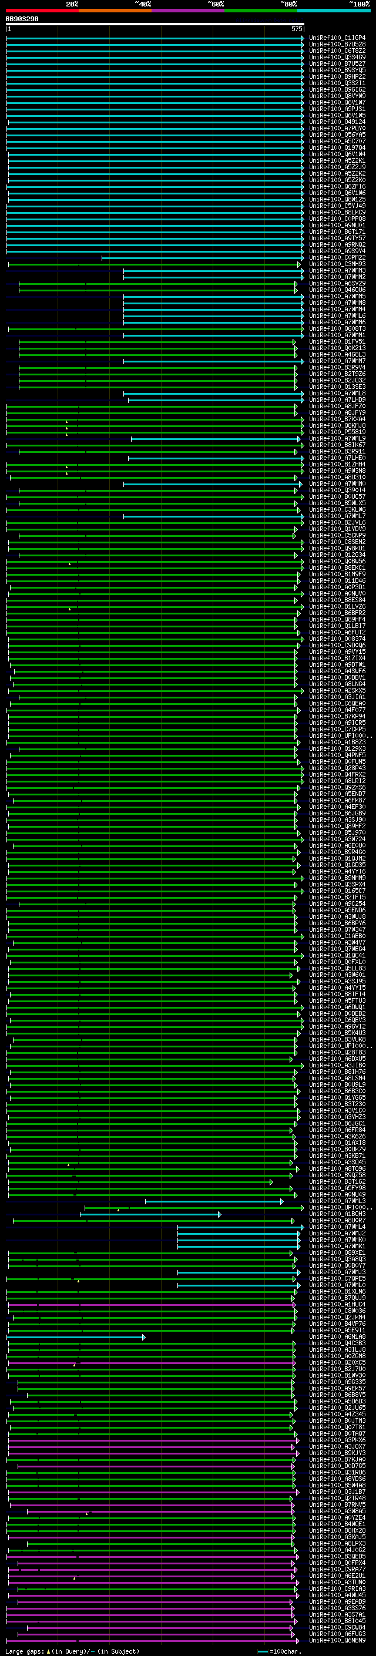Viewport: 376px width, 1656px height.
Task: Select label UniRef100_A5Z2J9
Action: [x=337, y=167]
